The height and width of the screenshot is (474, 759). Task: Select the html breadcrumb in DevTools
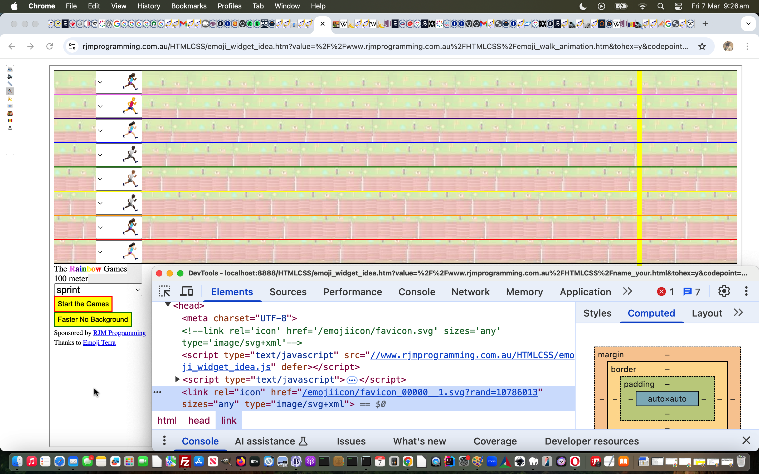click(167, 420)
